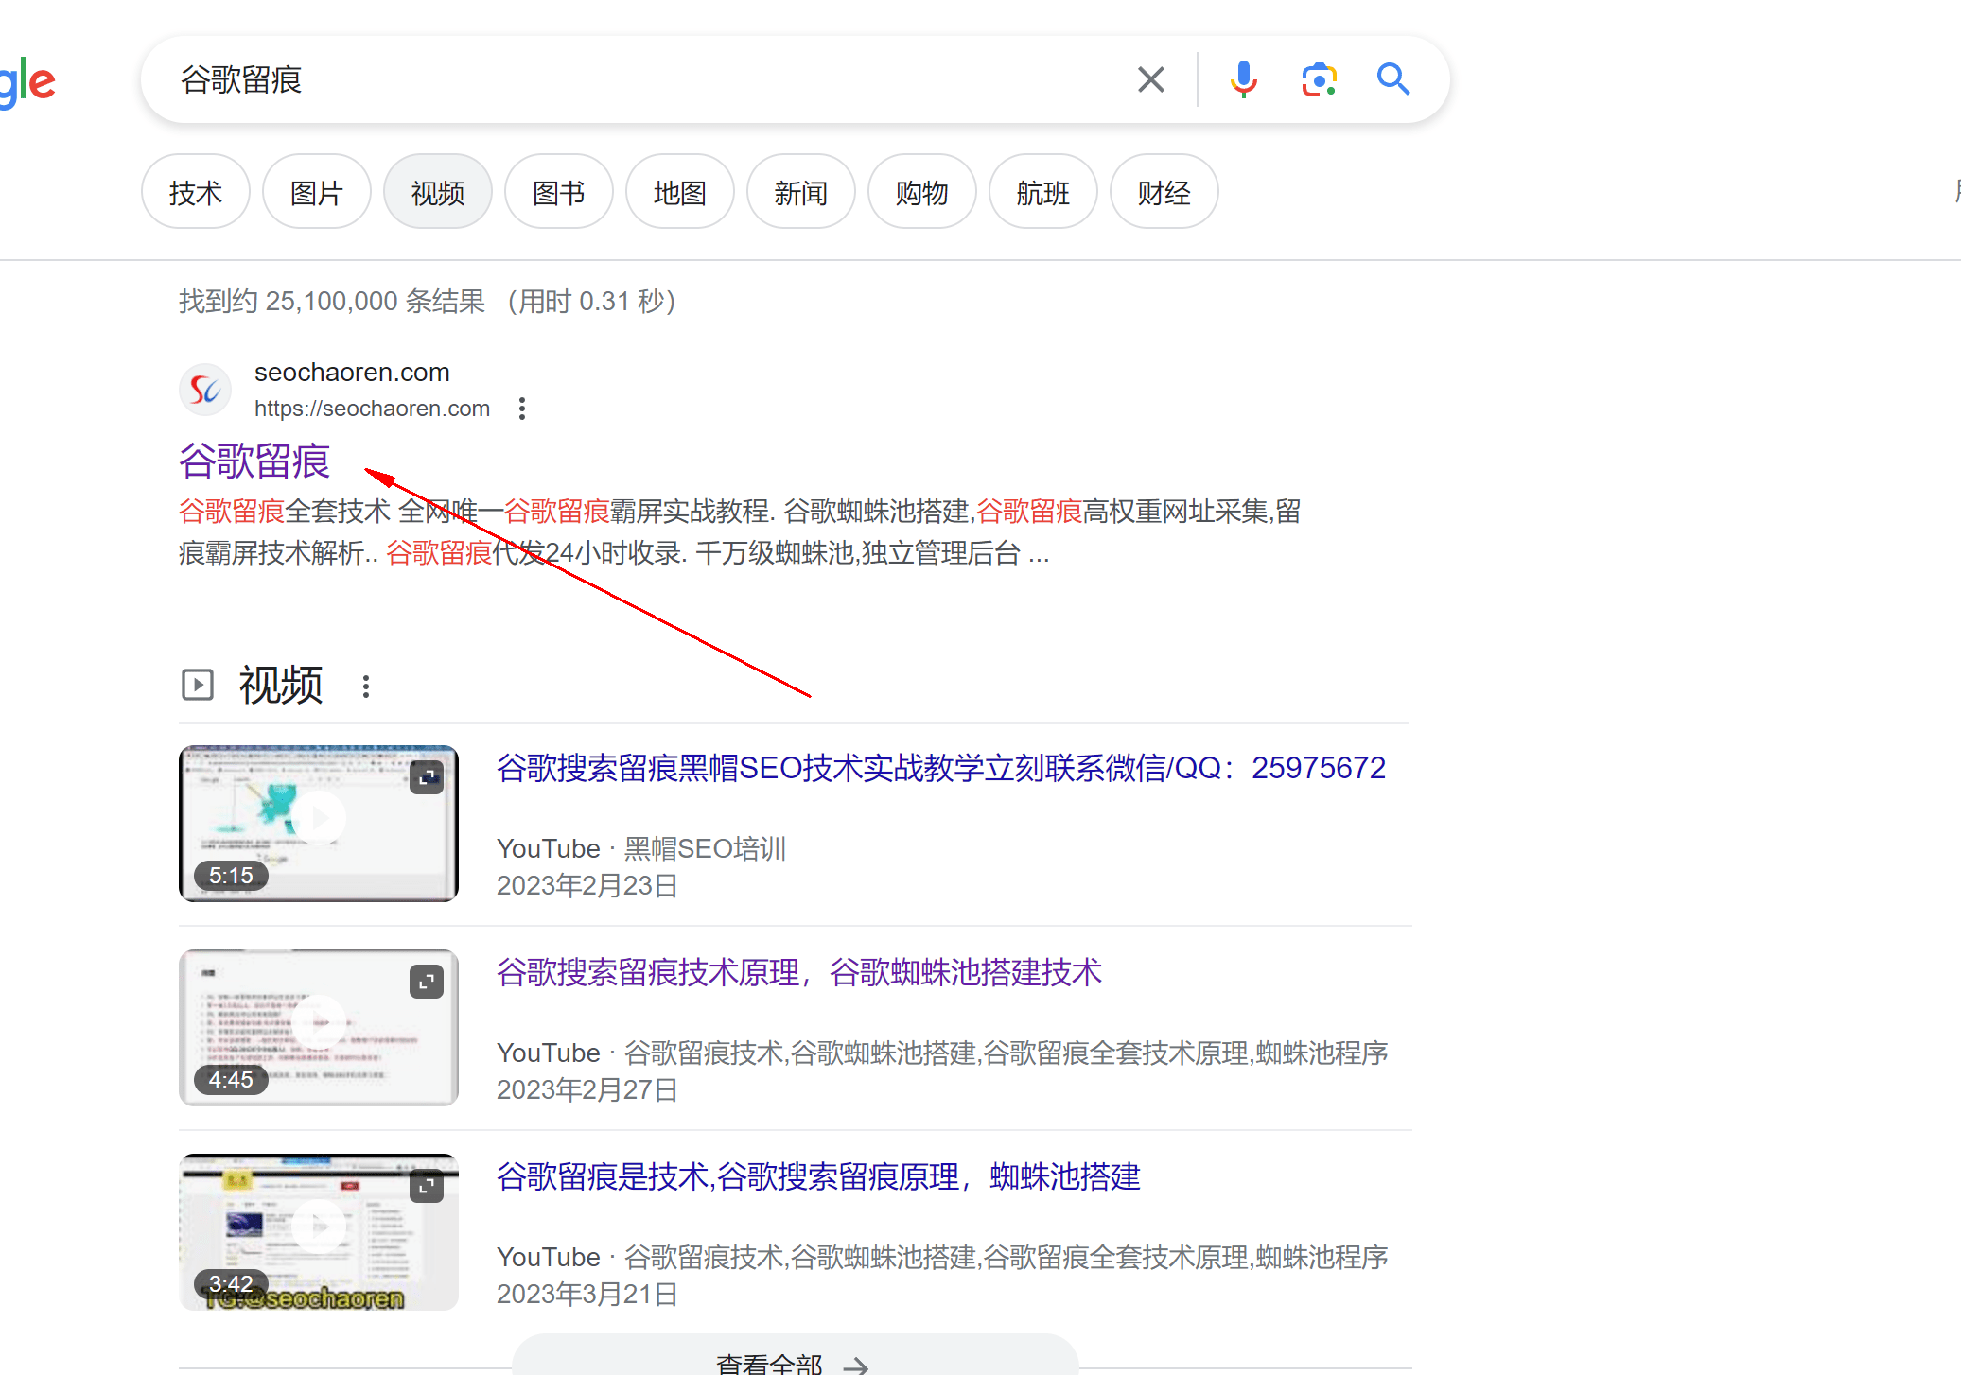Open the 谷歌留痕 result title link
The height and width of the screenshot is (1375, 1961).
click(254, 461)
